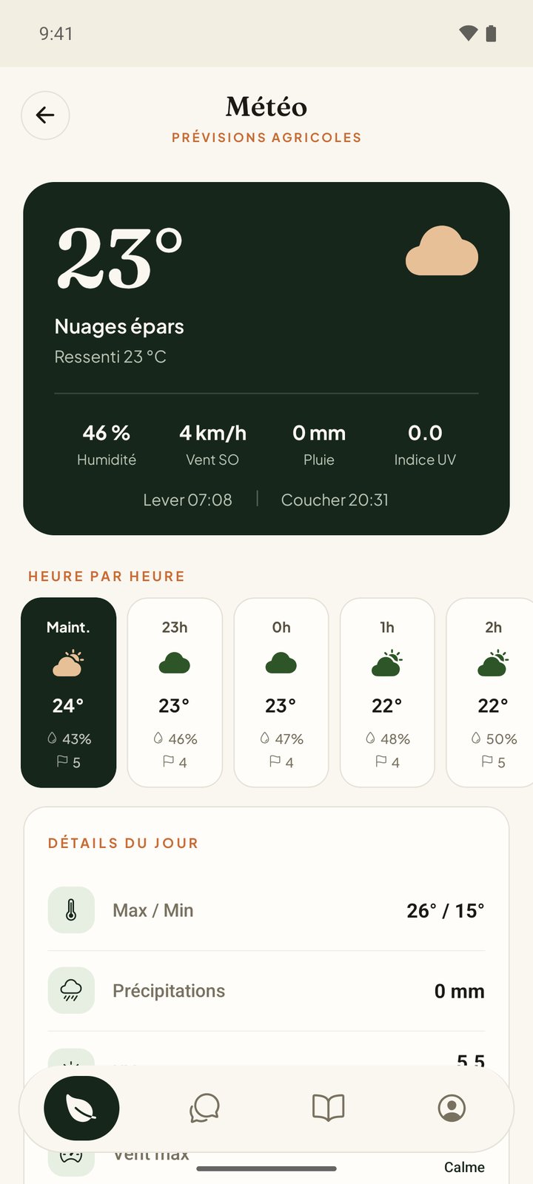Open the leaf home tab
This screenshot has width=533, height=1184.
(x=81, y=1108)
